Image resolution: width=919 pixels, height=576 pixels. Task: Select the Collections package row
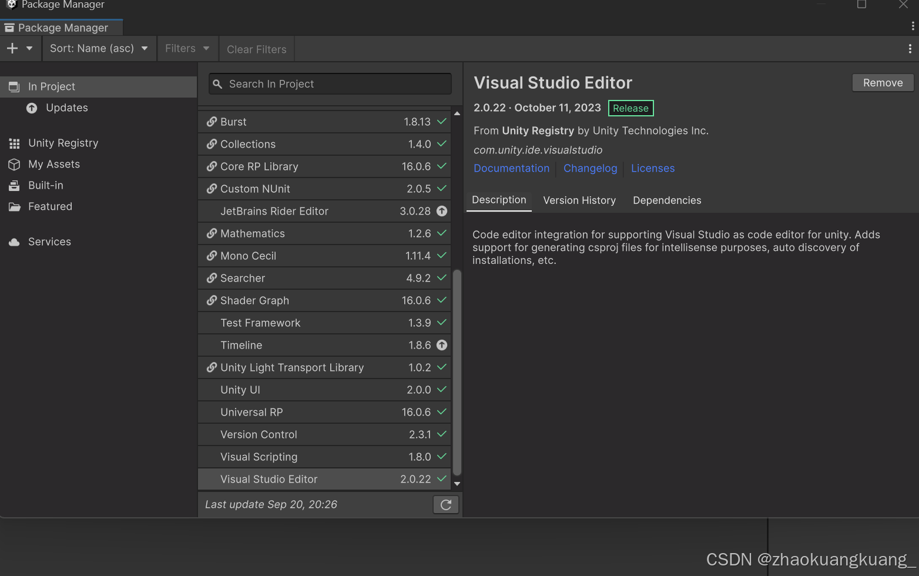coord(324,144)
